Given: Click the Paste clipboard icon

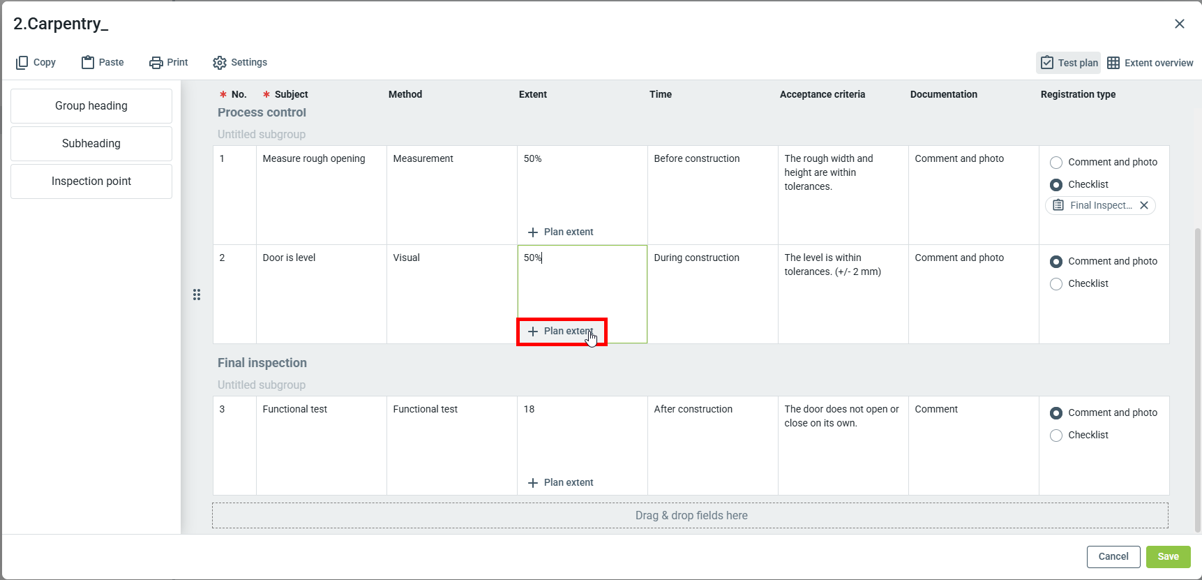Looking at the screenshot, I should pyautogui.click(x=88, y=63).
